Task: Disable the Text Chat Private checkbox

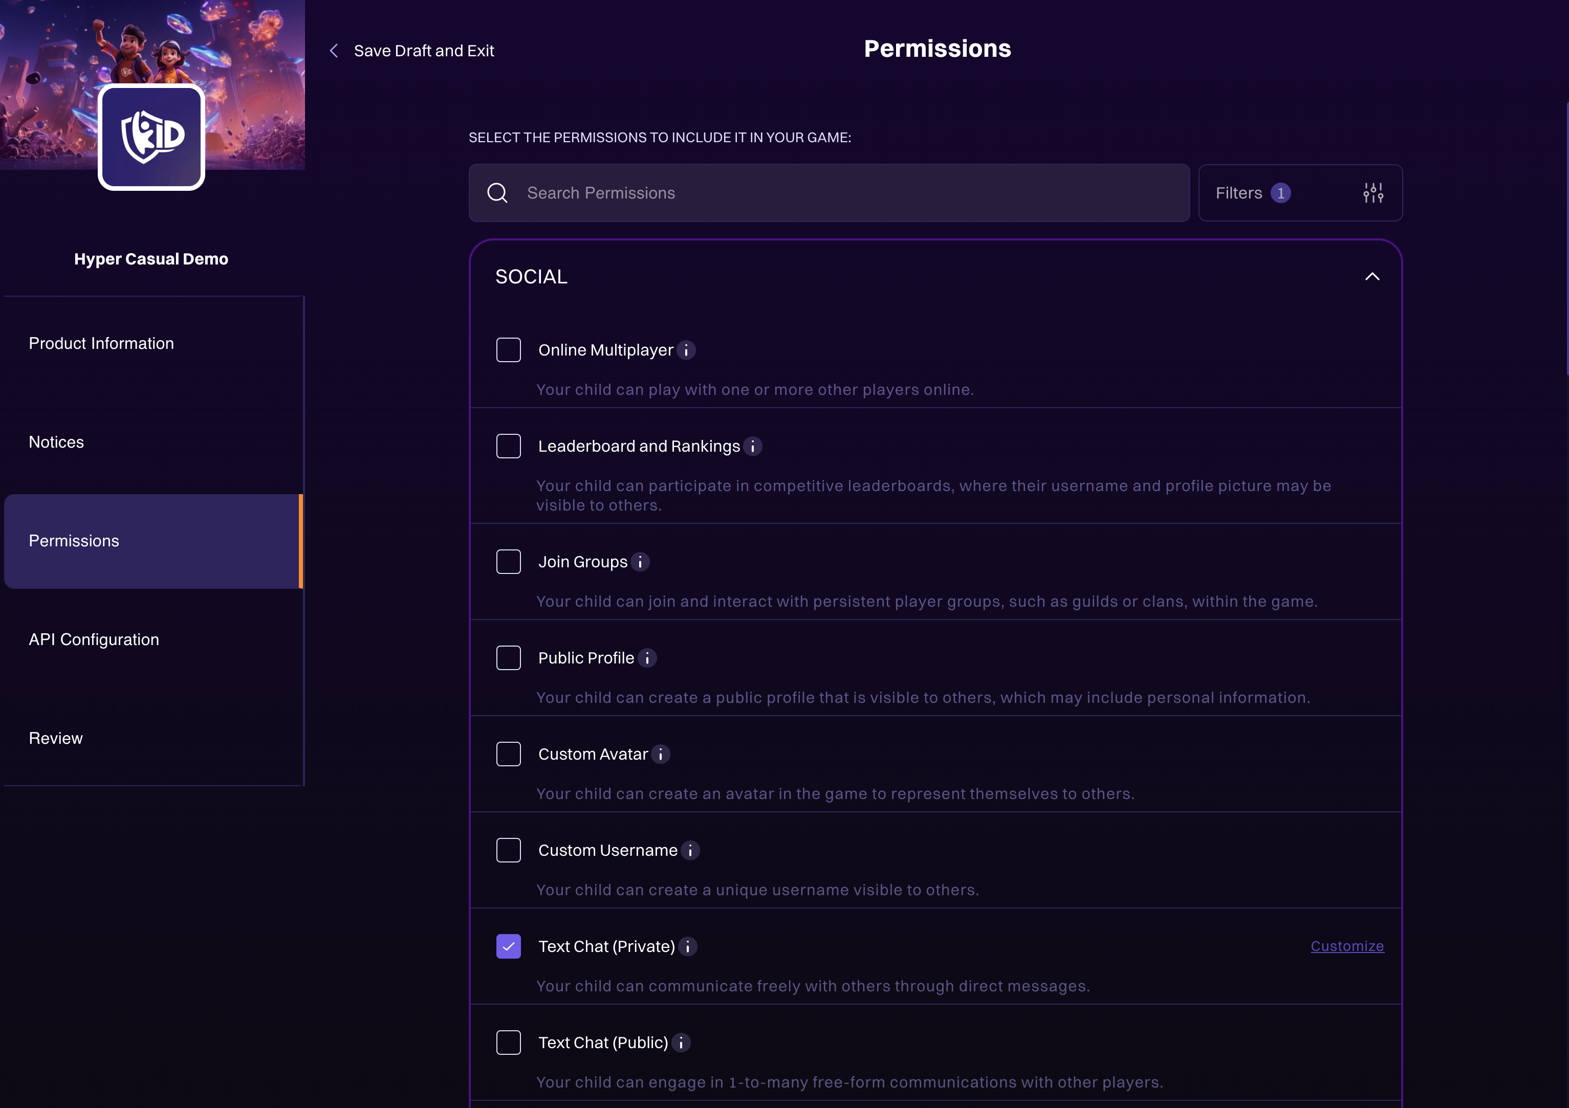Action: click(509, 946)
